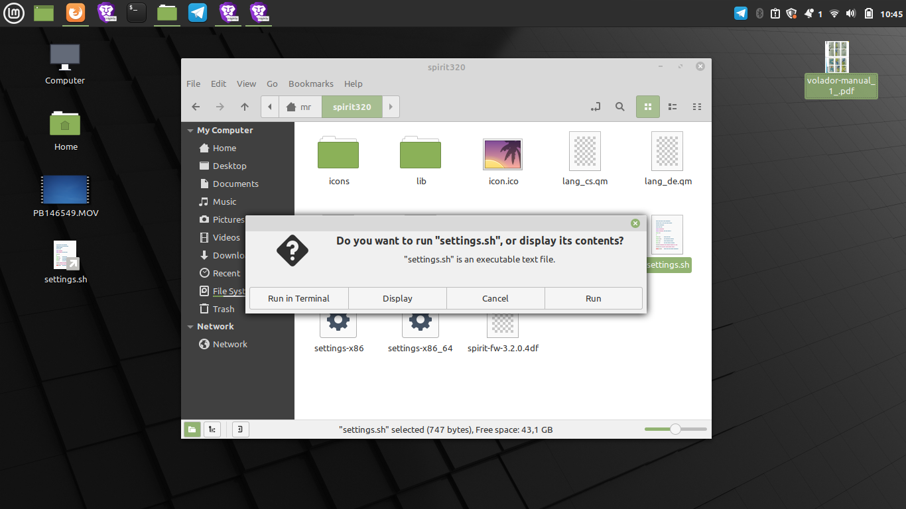Click the back arrow in Nemo toolbar

click(x=196, y=107)
